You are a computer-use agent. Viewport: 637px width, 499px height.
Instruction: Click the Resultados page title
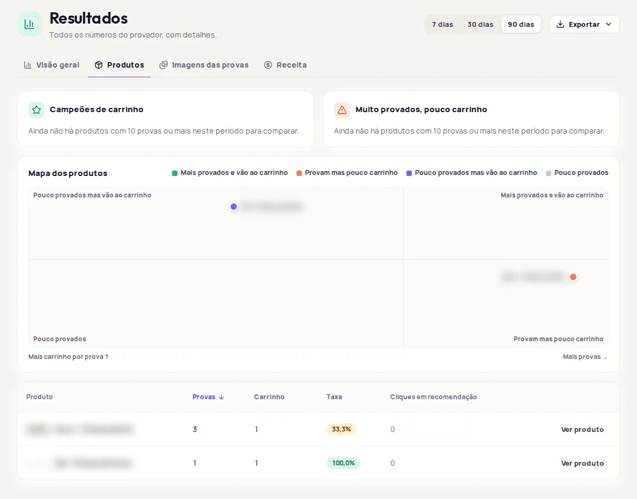click(88, 18)
